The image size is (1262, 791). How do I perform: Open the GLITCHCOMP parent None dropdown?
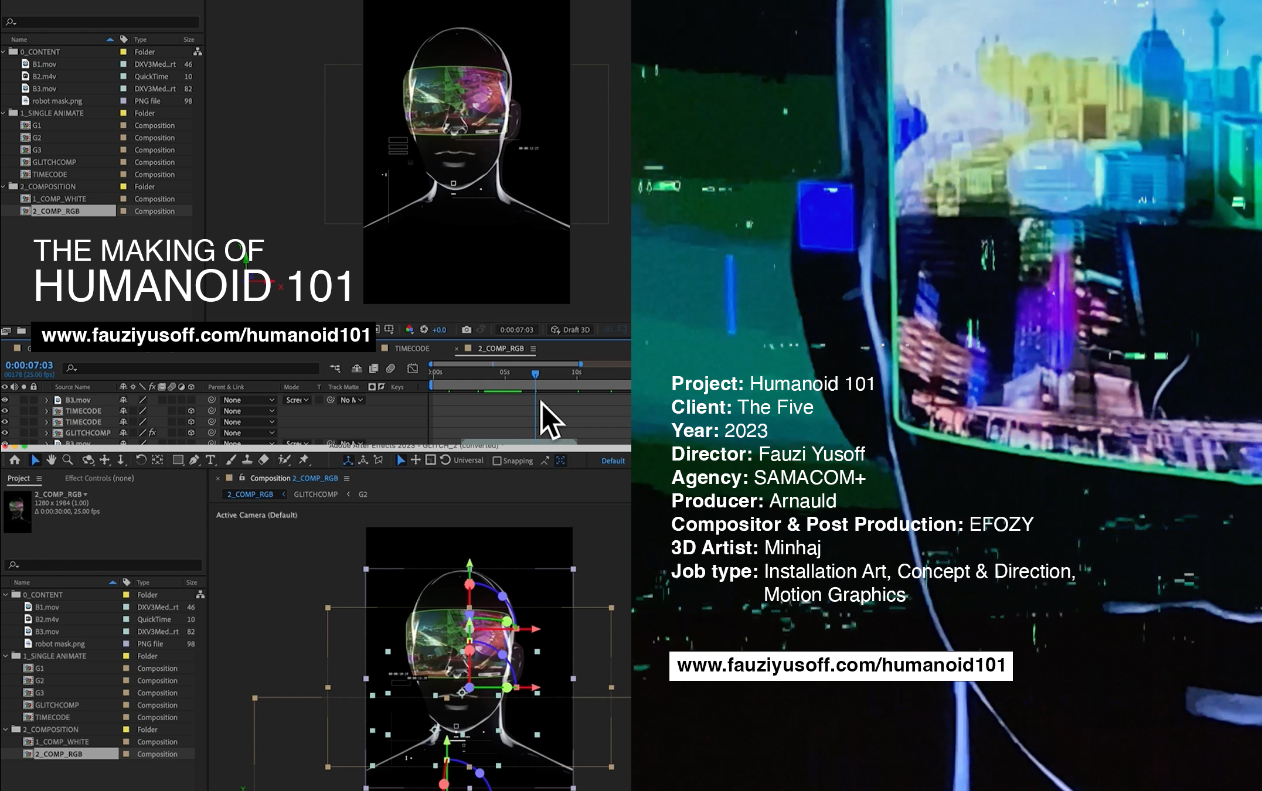point(249,432)
